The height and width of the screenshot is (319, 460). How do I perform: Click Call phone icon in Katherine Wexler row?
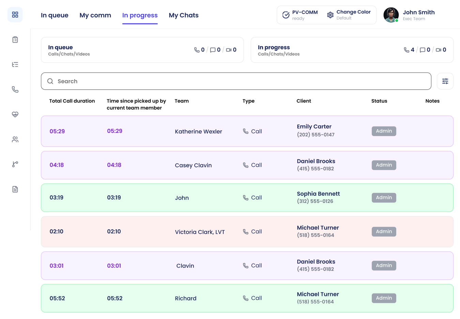tap(246, 131)
